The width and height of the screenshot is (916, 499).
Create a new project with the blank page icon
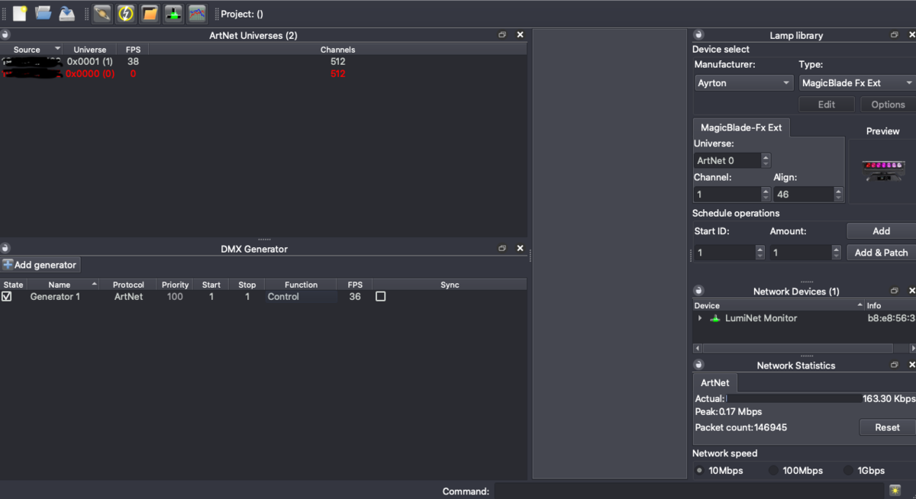(x=20, y=13)
